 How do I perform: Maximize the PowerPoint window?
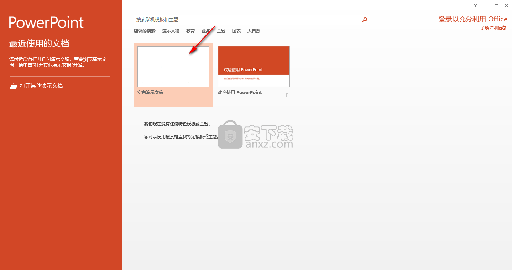click(x=496, y=5)
